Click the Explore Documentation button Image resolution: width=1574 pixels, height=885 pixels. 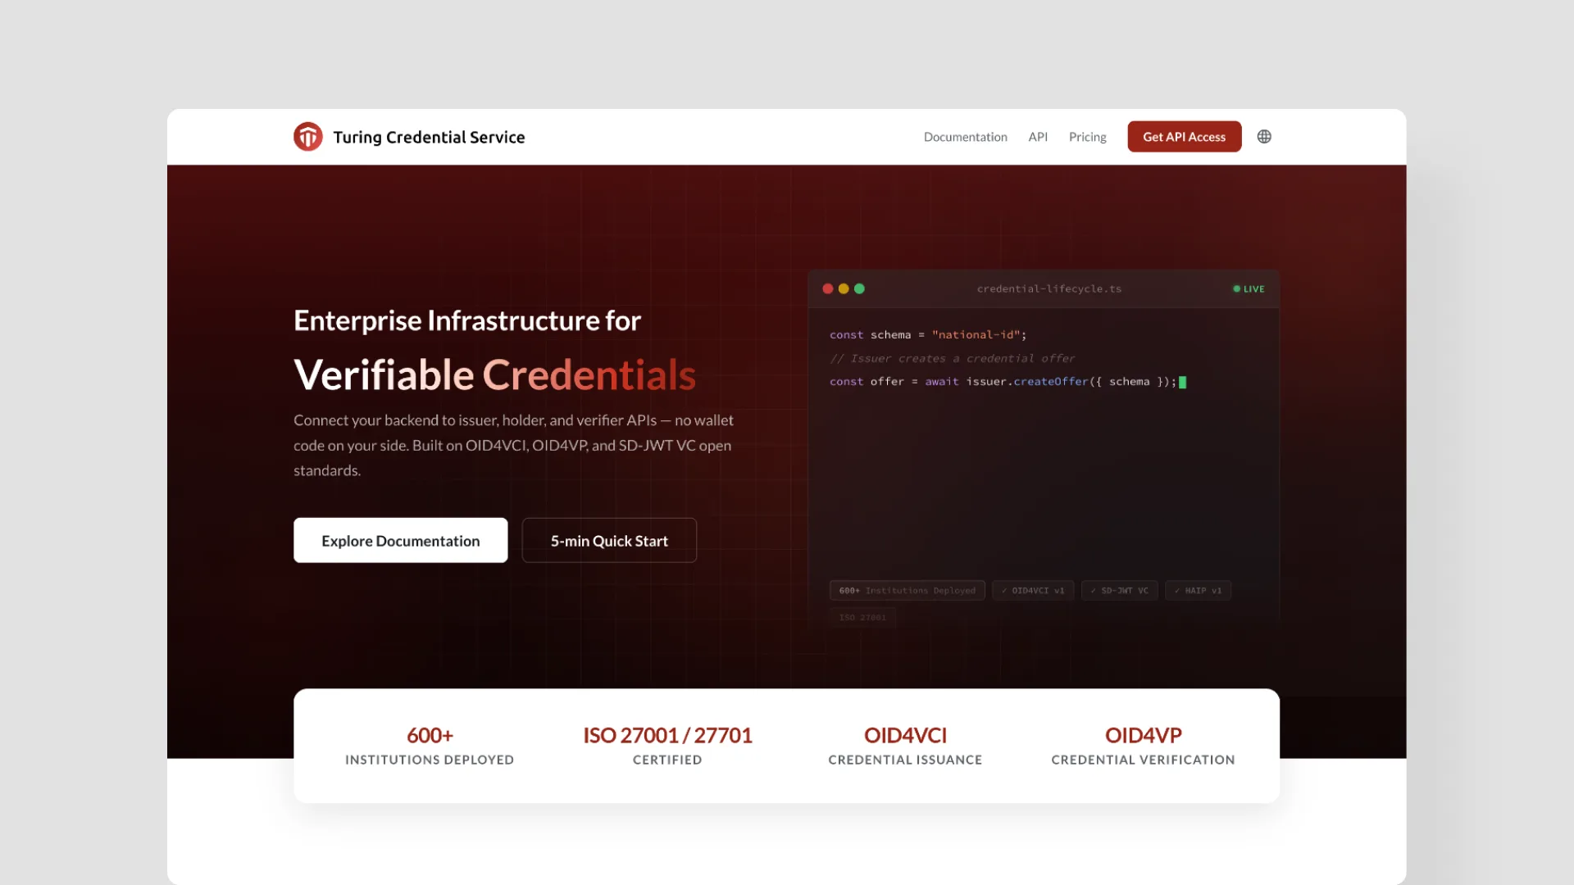coord(400,541)
